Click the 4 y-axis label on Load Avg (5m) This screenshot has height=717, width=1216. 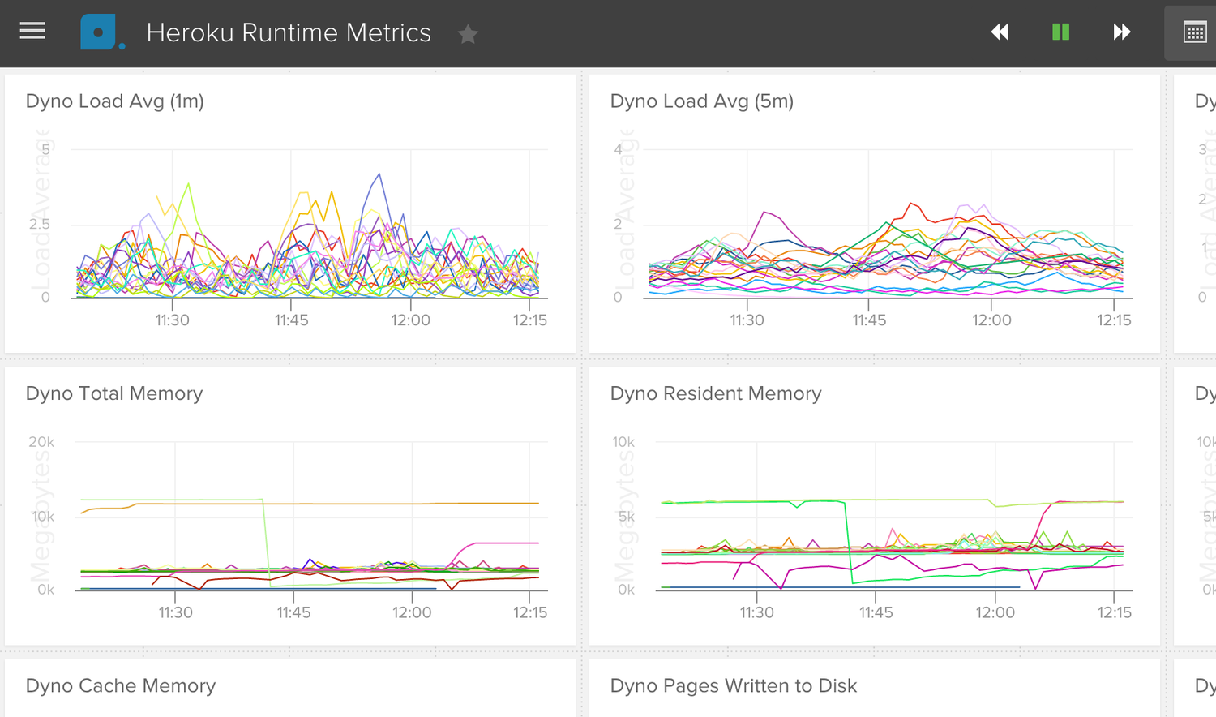618,149
